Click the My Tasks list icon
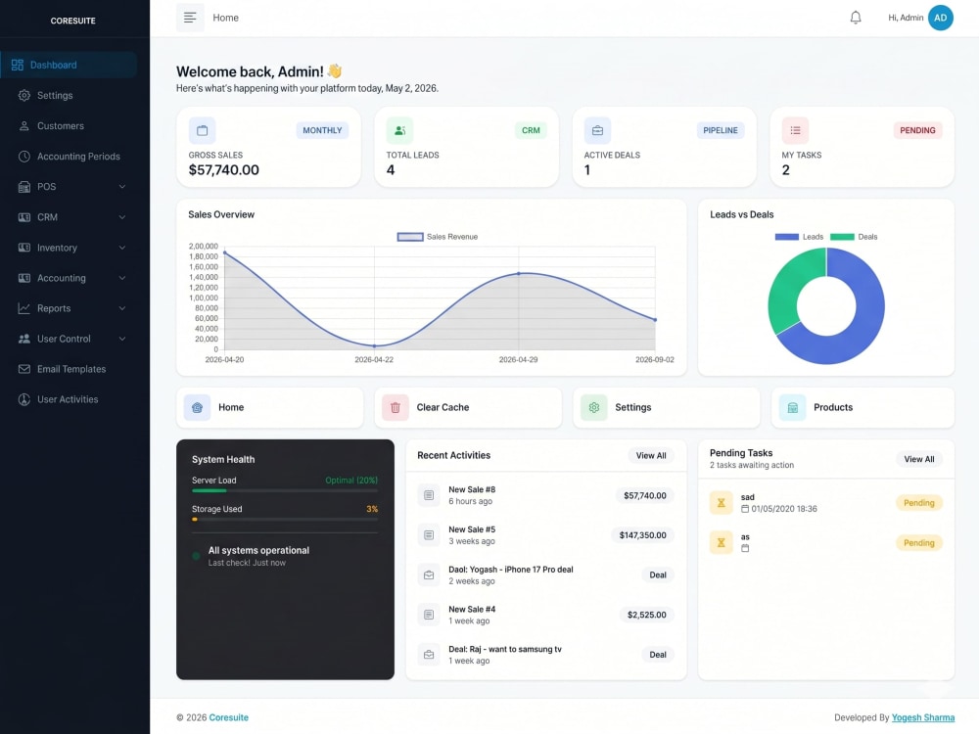Screen dimensions: 979x734 (x=795, y=130)
